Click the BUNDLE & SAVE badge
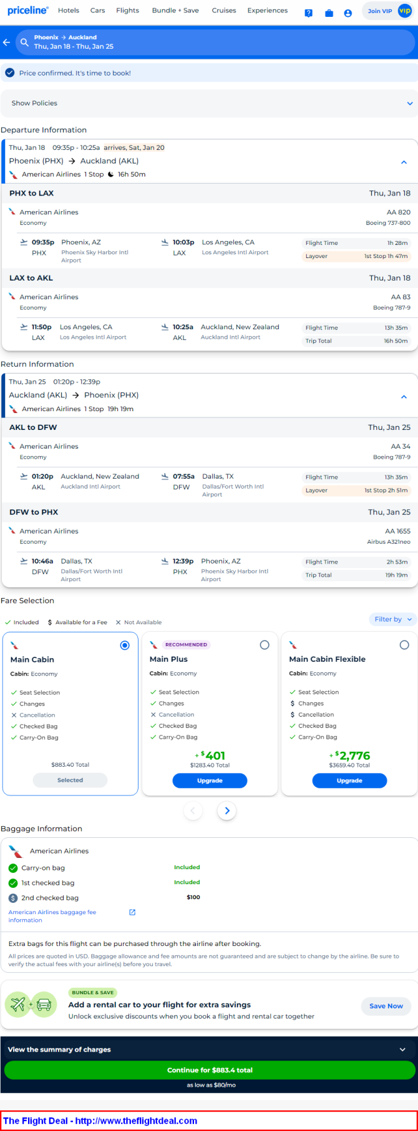The width and height of the screenshot is (418, 1131). [x=92, y=992]
